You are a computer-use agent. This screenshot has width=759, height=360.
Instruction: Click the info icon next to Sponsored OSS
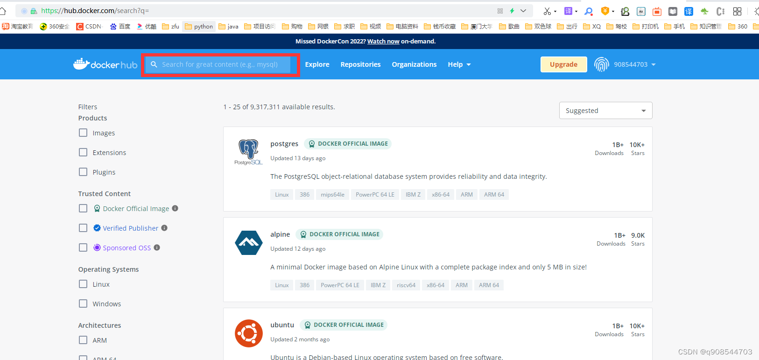tap(157, 247)
